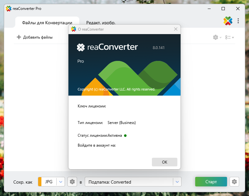This screenshot has width=249, height=196.
Task: Click the Server (Business) license type text
Action: (x=122, y=123)
